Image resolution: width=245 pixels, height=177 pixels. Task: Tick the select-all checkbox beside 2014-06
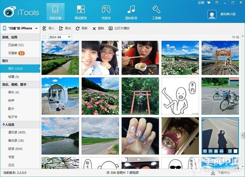coord(44,37)
